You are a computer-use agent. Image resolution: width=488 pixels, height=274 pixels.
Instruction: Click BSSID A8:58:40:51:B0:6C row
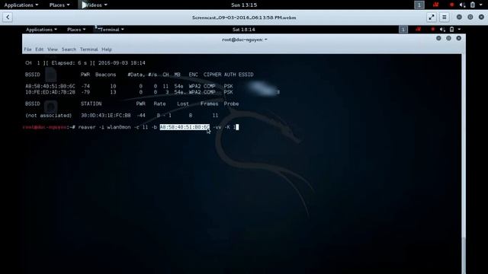coord(129,86)
